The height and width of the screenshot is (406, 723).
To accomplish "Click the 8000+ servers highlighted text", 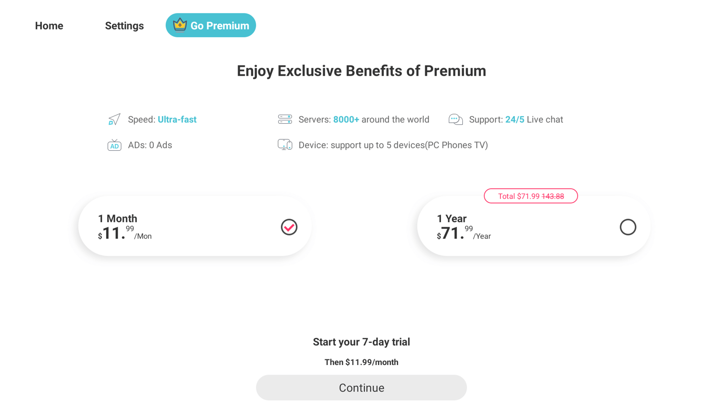I will pyautogui.click(x=346, y=119).
